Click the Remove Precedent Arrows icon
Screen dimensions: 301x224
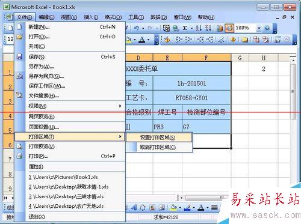tap(188, 40)
